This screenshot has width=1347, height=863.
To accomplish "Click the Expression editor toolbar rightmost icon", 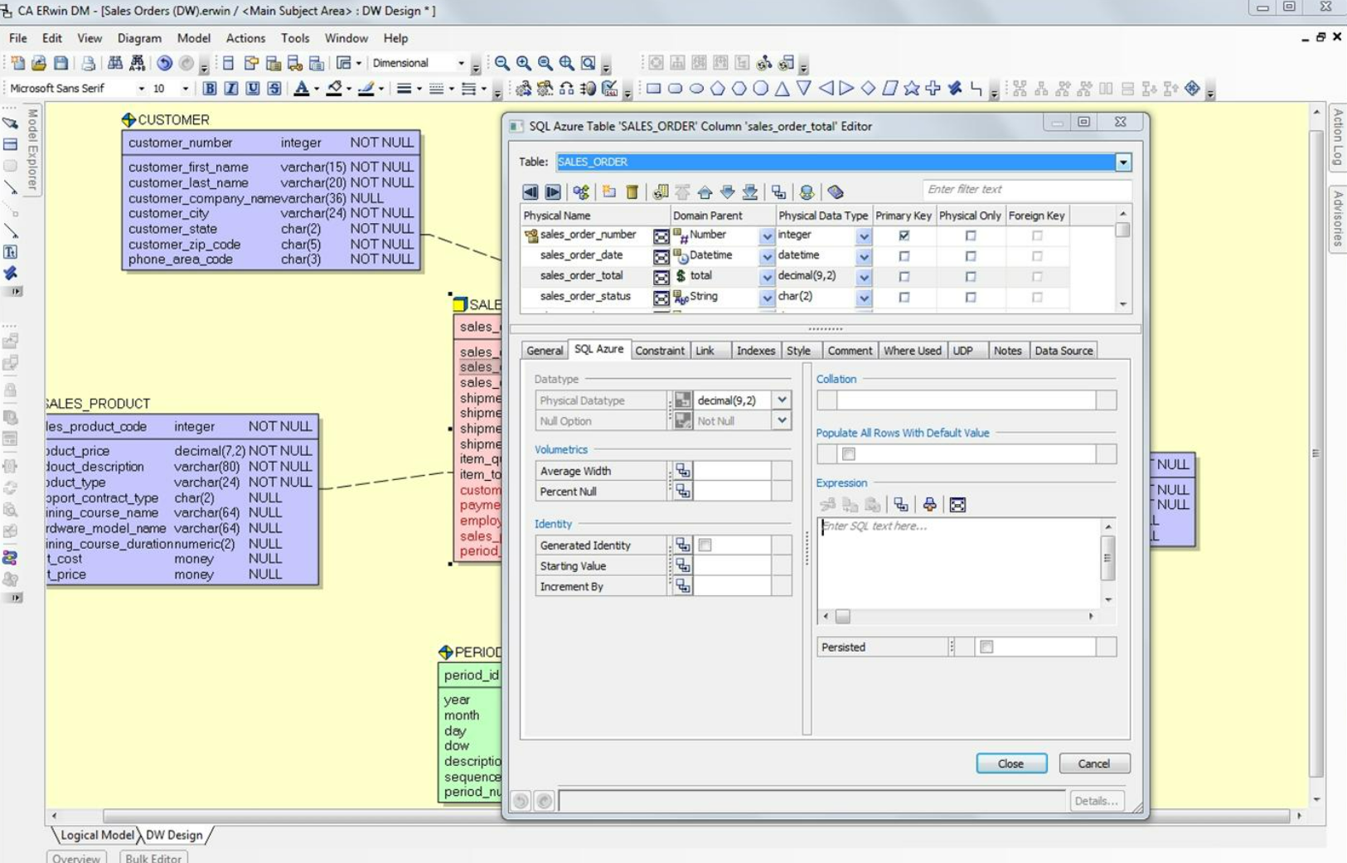I will pos(957,505).
